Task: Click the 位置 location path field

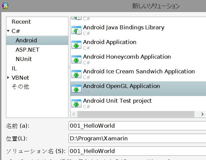Action: click(137, 138)
